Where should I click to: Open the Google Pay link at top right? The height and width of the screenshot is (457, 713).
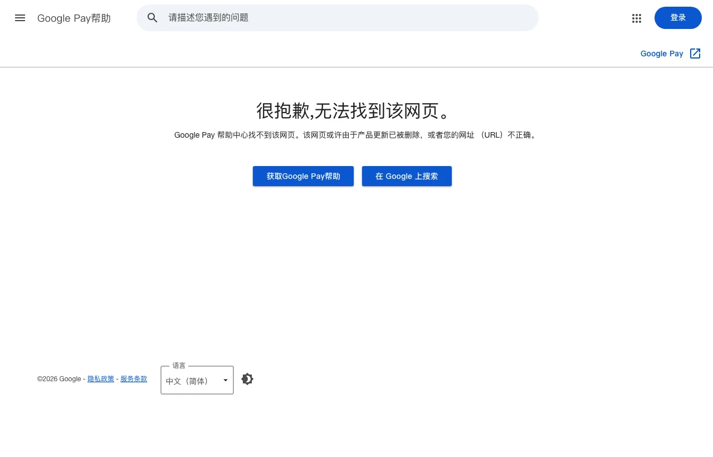click(x=662, y=54)
